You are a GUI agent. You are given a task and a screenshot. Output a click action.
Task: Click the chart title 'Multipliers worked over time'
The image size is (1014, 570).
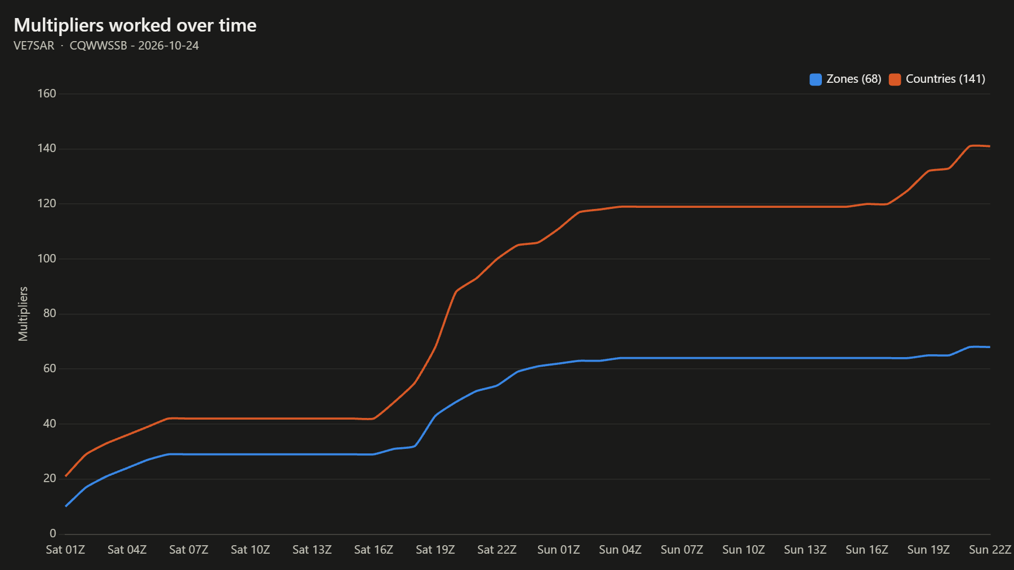pyautogui.click(x=135, y=25)
